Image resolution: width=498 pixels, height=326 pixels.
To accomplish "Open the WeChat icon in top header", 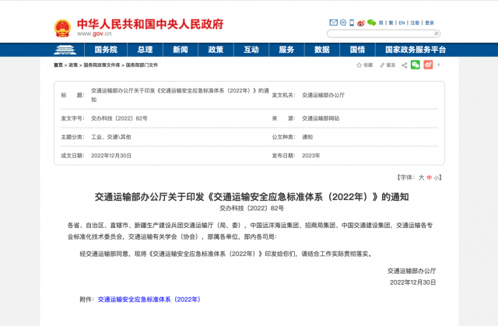I will [371, 23].
